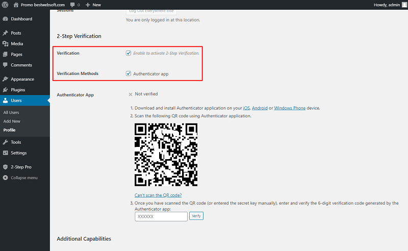Click the authenticator QR code image
The height and width of the screenshot is (251, 408).
(x=166, y=155)
